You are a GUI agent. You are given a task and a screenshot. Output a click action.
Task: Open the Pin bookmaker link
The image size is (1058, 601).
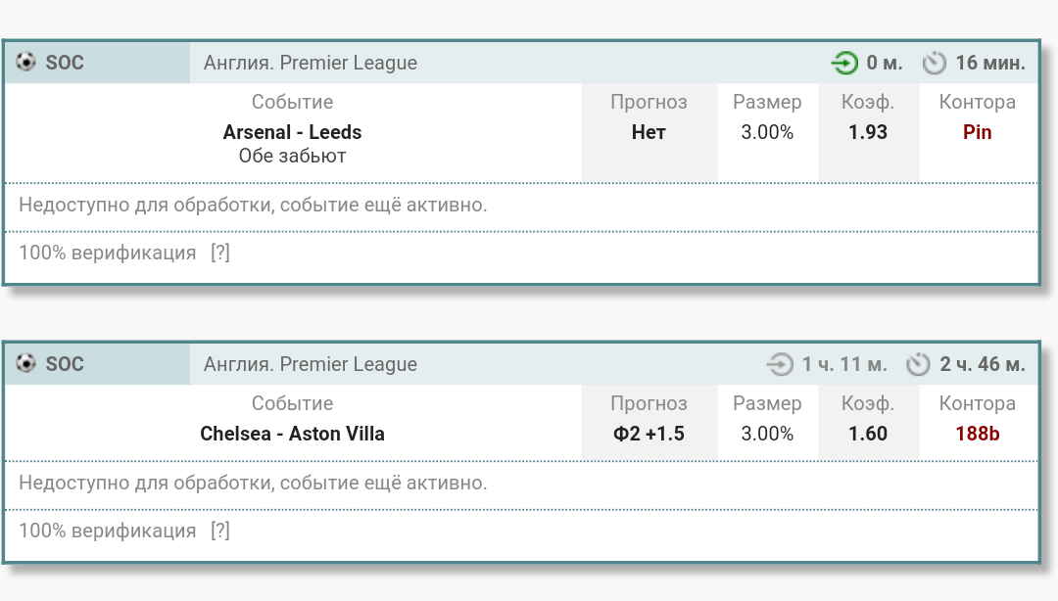[977, 132]
